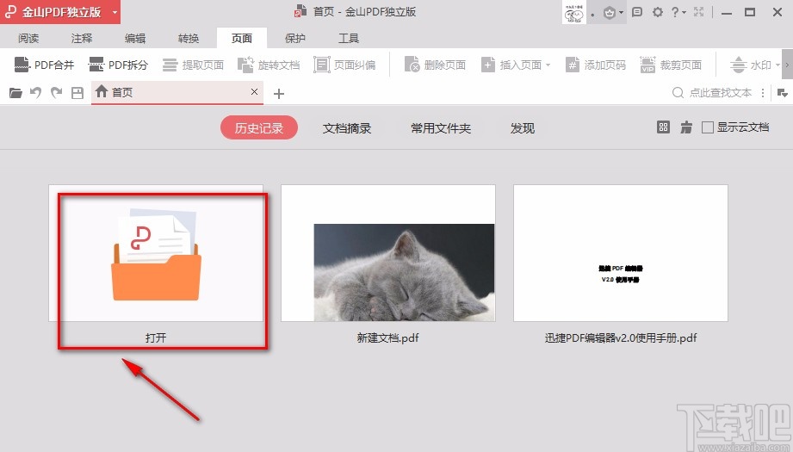Switch to 注释 ribbon tab
793x452 pixels.
[82, 38]
